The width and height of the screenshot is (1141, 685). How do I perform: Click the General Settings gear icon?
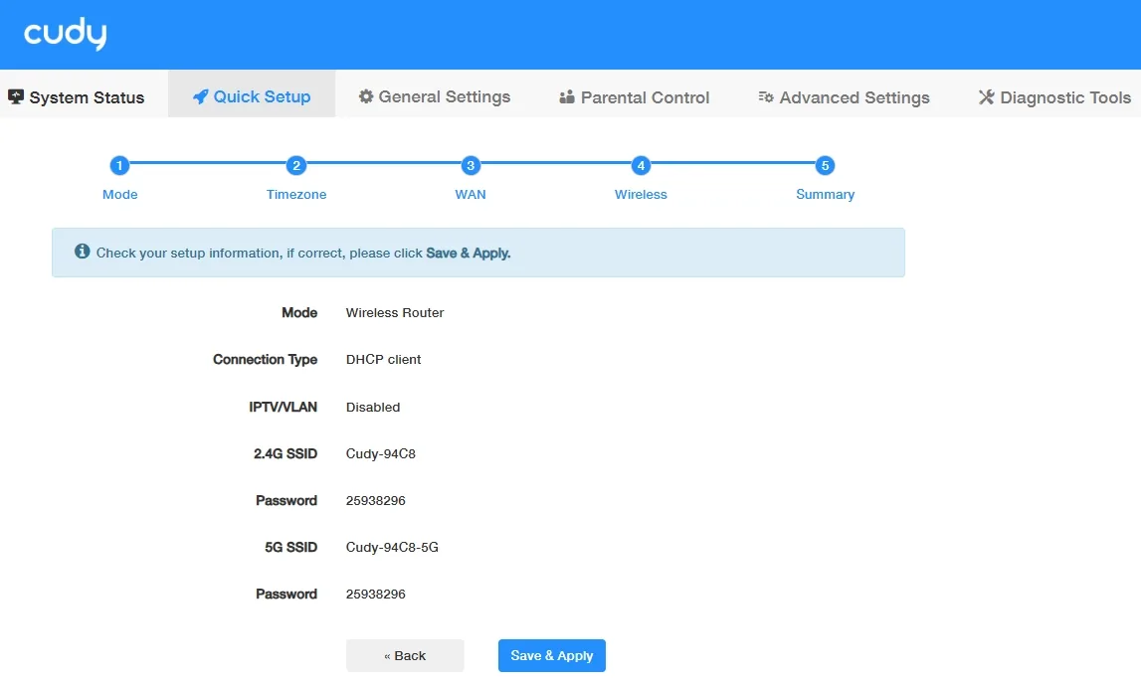366,96
